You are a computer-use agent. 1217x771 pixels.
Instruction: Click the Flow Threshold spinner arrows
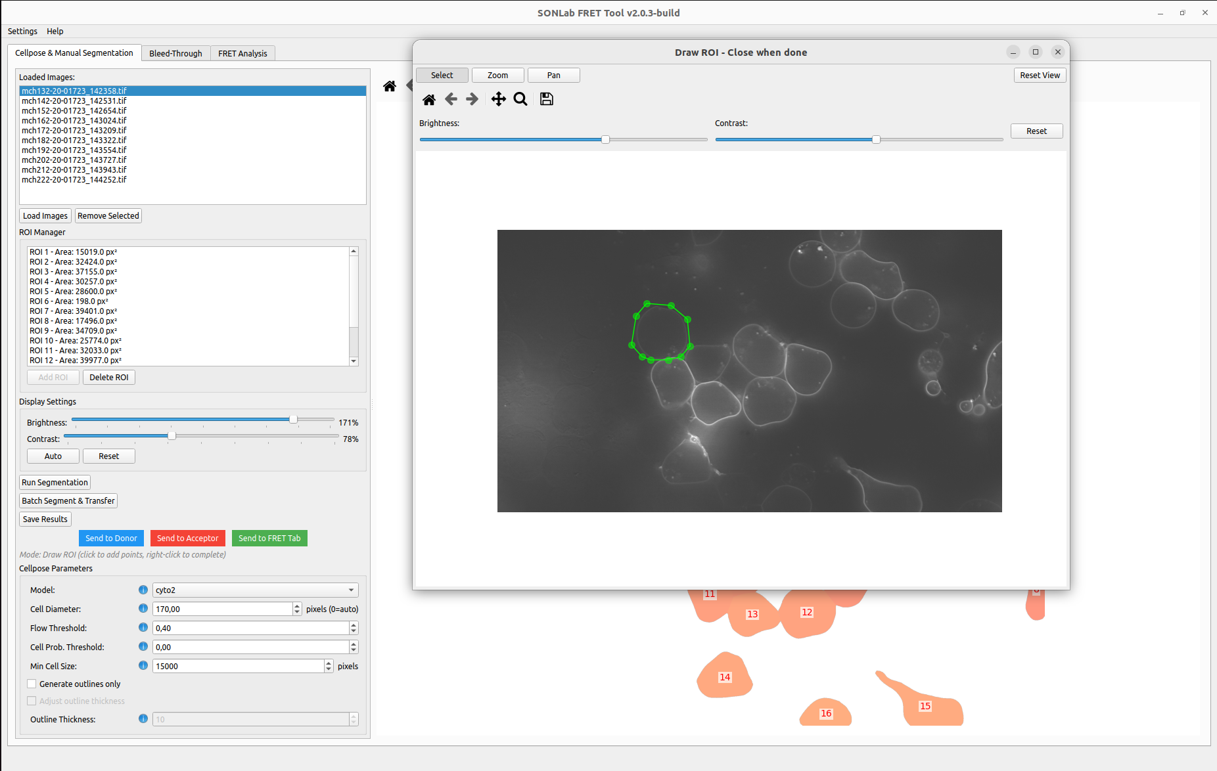[x=354, y=628]
